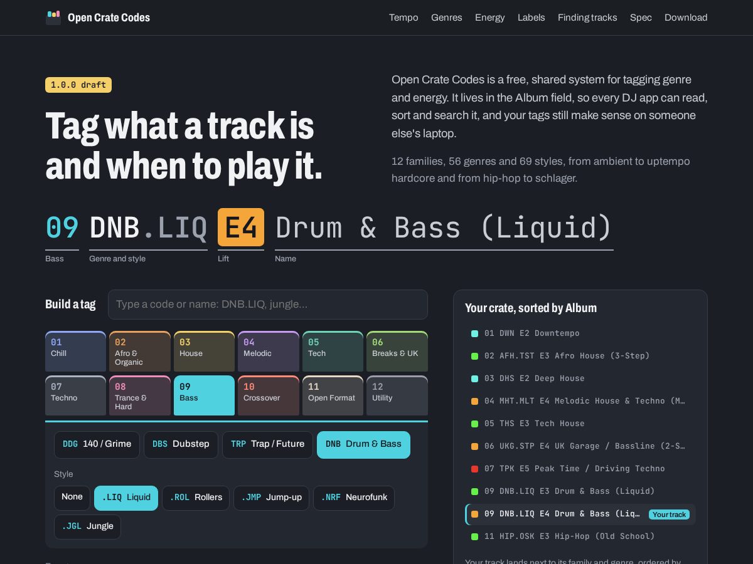Screen dimensions: 753x564
Task: Click the Download nav link
Action: pos(686,18)
